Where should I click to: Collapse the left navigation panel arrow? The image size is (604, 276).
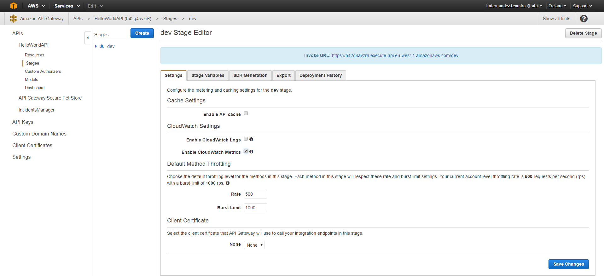(88, 38)
